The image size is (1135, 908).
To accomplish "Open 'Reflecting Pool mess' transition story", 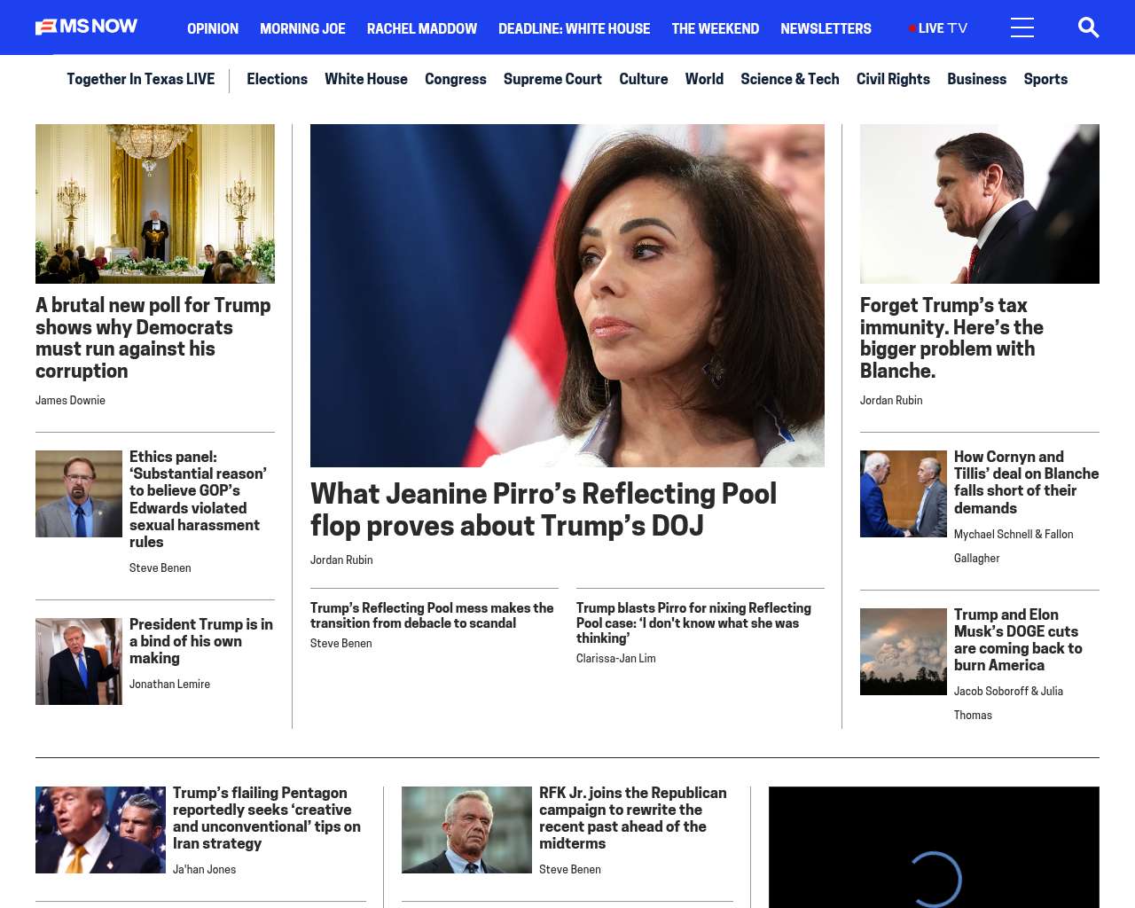I will click(432, 615).
